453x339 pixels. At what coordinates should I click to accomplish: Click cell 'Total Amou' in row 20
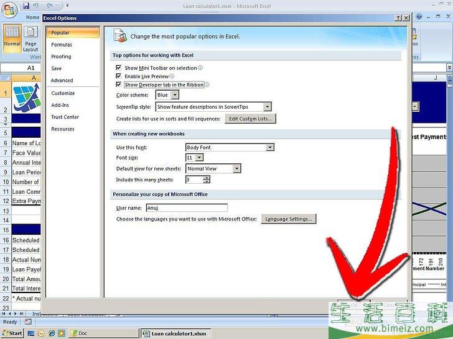click(26, 279)
